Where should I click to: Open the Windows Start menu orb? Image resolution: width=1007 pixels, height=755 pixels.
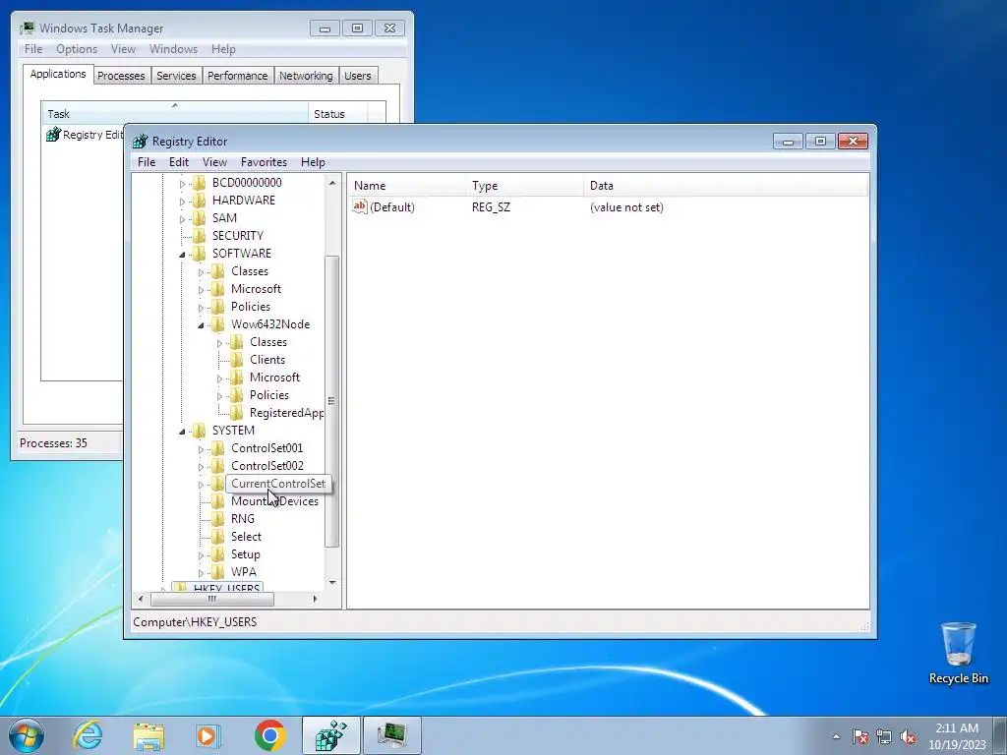tap(27, 735)
